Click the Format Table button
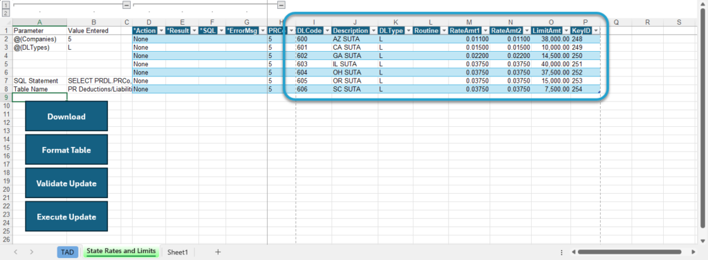 [x=66, y=150]
